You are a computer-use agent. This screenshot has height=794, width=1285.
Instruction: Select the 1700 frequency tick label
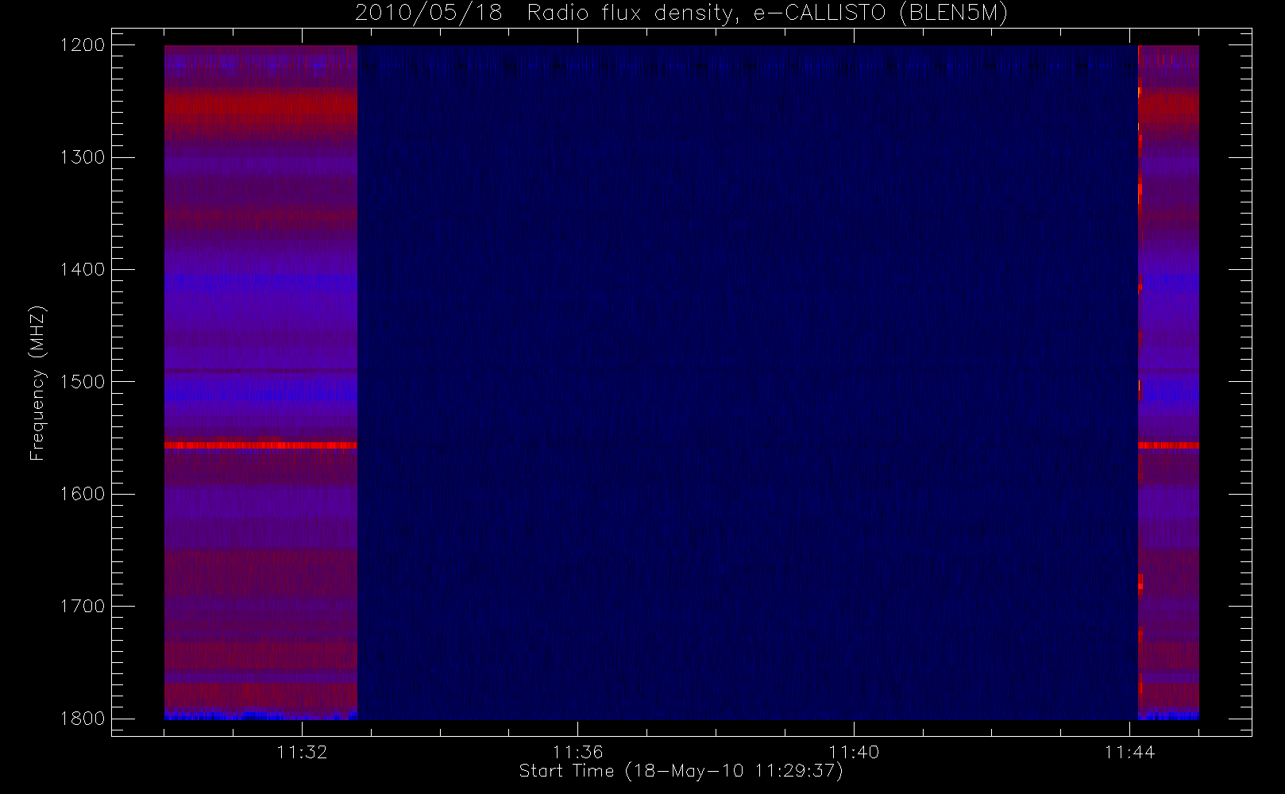[x=83, y=606]
